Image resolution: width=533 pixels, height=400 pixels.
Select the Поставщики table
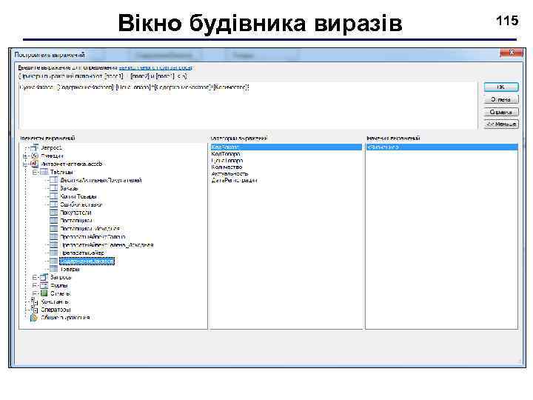coord(76,221)
